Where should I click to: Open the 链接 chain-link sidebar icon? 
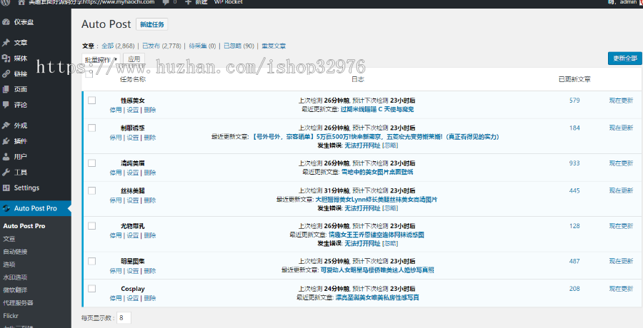(6, 73)
